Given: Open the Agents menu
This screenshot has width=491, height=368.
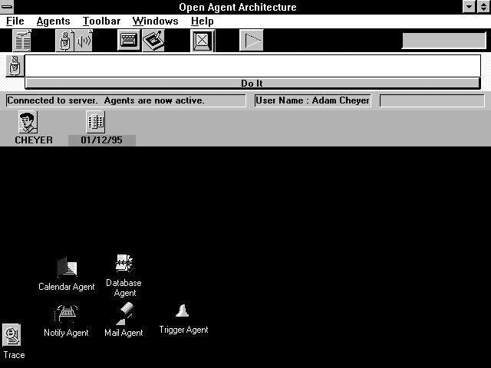Looking at the screenshot, I should click(53, 21).
